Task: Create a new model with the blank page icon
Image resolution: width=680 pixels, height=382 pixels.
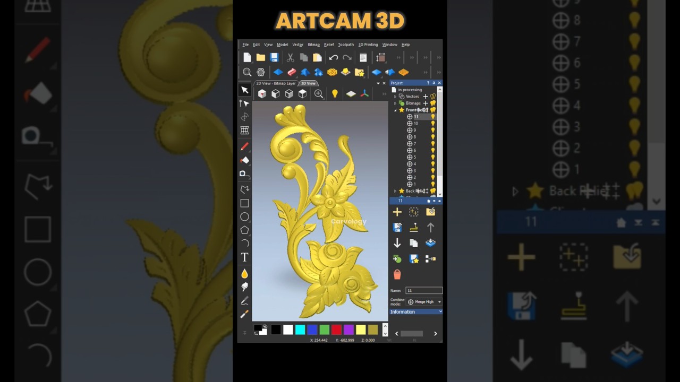Action: [x=247, y=57]
